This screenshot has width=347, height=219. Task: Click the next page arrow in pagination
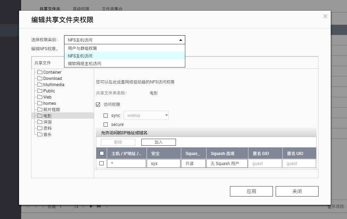pyautogui.click(x=91, y=206)
